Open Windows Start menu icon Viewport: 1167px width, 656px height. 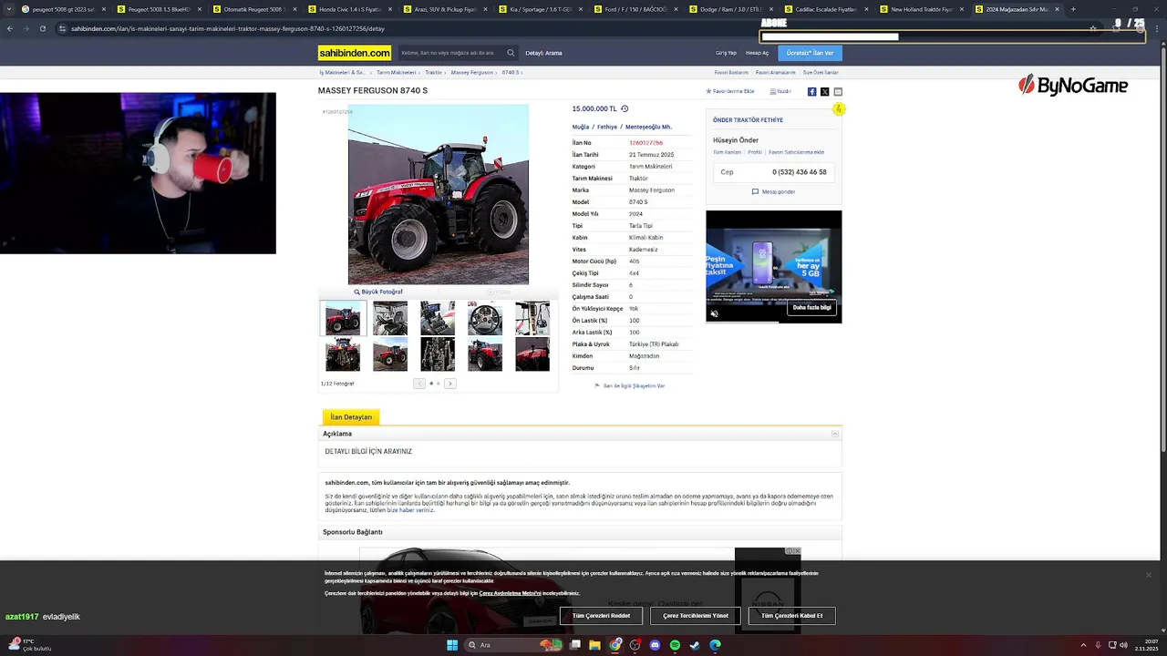coord(451,645)
